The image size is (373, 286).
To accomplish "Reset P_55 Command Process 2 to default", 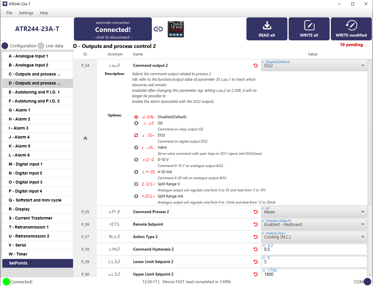I will (256, 212).
